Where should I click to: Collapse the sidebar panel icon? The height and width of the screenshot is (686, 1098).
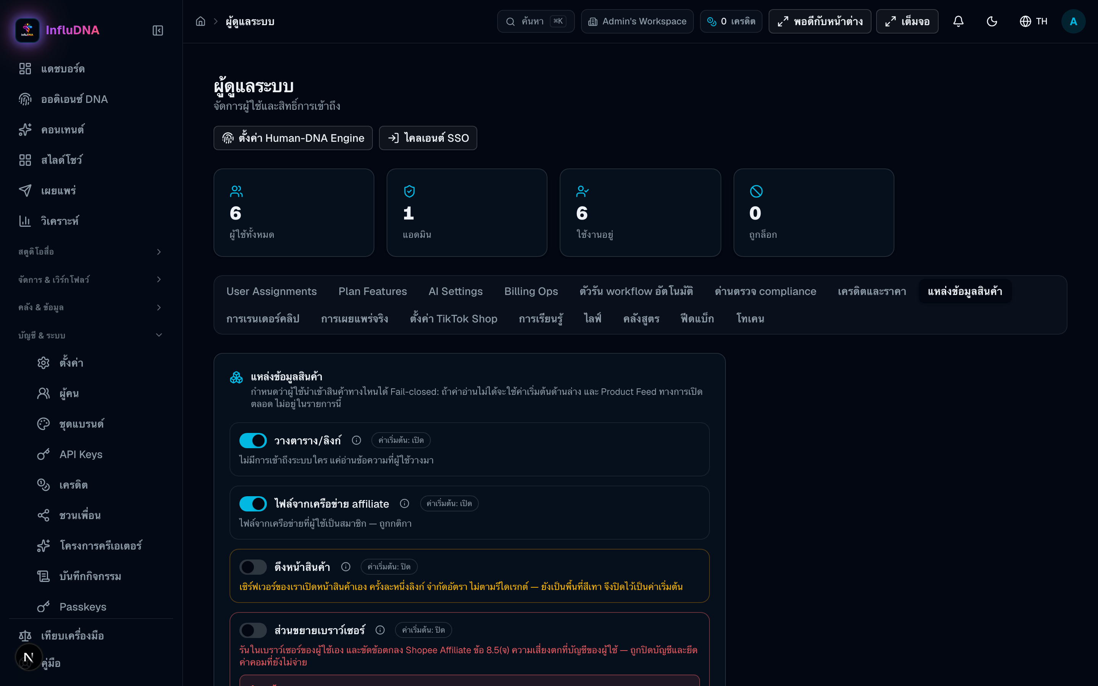coord(157,30)
